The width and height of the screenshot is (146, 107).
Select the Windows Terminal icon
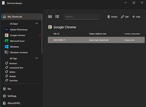(x=6, y=52)
